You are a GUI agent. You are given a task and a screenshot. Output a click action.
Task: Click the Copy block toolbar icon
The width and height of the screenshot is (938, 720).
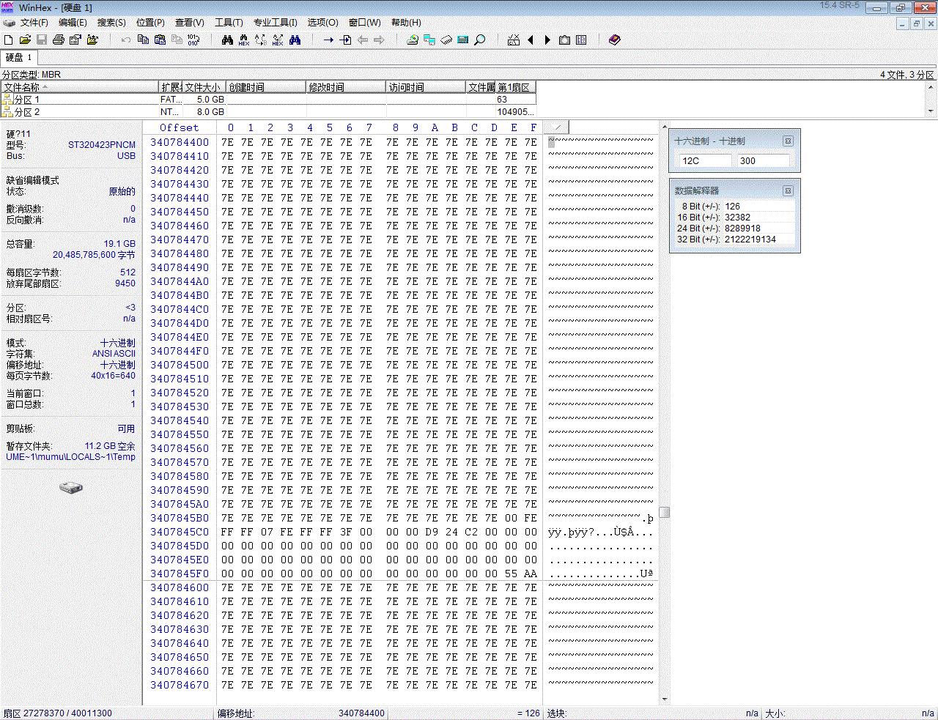click(143, 40)
